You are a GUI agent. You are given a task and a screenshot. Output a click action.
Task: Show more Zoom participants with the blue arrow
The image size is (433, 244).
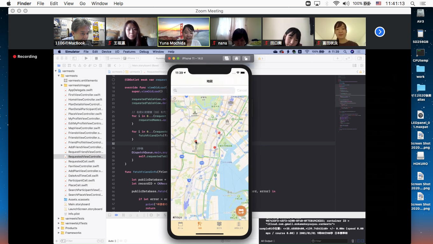(380, 32)
